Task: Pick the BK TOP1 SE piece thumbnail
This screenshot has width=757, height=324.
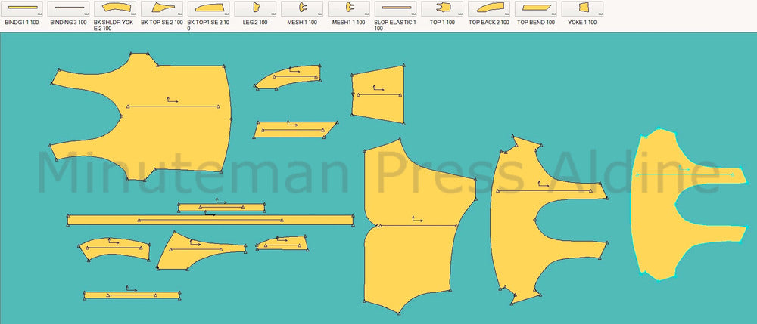Action: pyautogui.click(x=208, y=8)
